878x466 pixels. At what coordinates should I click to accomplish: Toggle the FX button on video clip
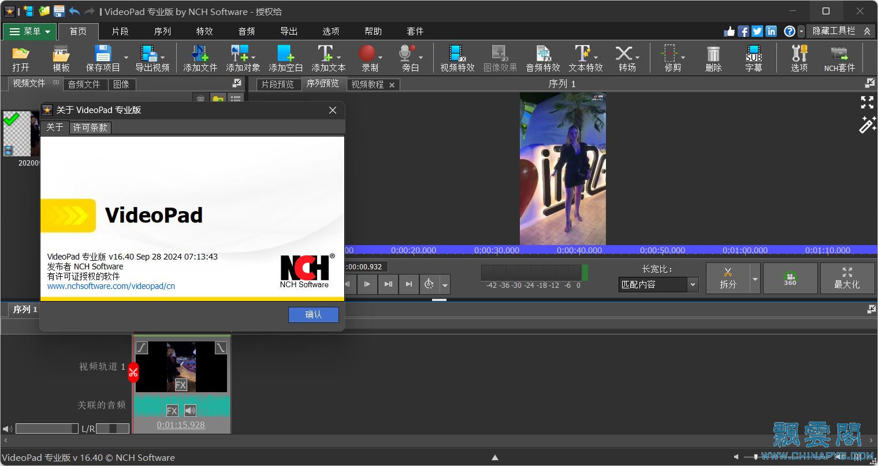181,385
